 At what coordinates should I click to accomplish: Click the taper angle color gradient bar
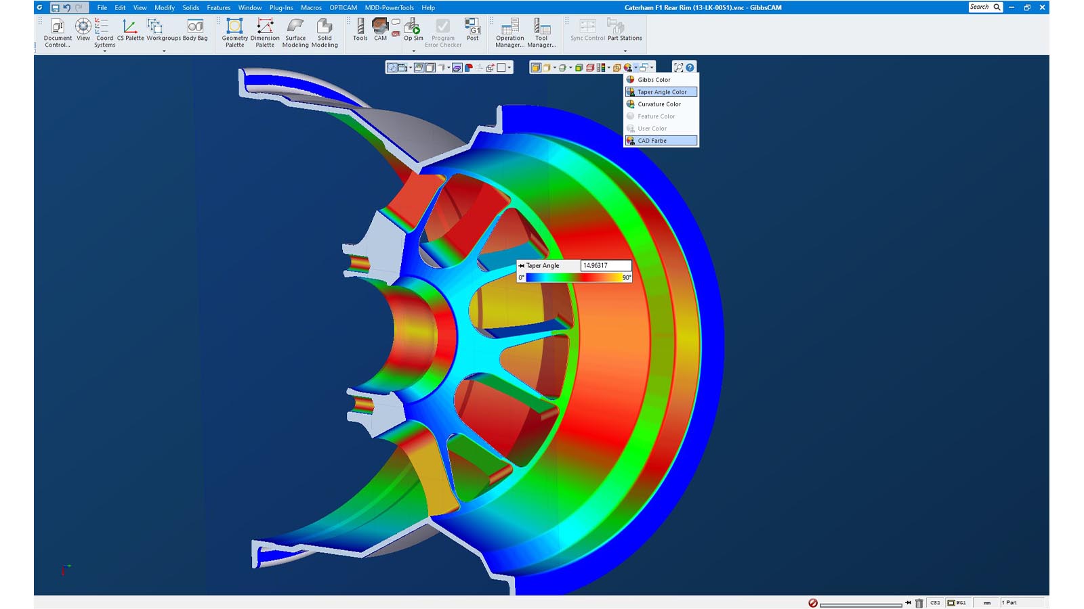(x=575, y=277)
